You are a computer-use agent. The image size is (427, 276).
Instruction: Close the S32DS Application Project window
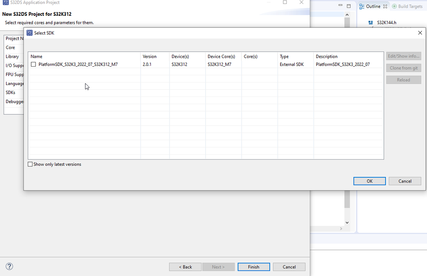[301, 2]
